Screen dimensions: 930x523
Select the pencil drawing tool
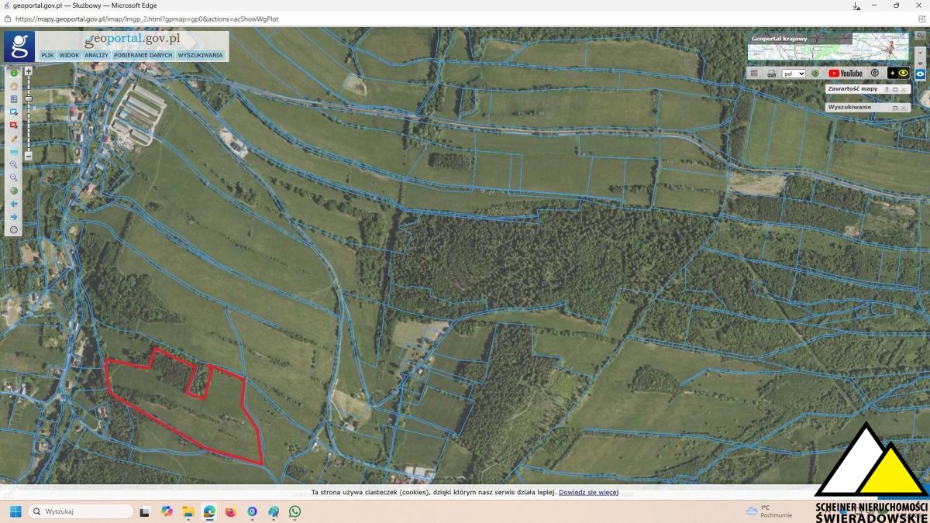14,138
